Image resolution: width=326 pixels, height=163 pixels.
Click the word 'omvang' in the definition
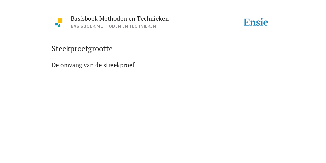(x=71, y=65)
